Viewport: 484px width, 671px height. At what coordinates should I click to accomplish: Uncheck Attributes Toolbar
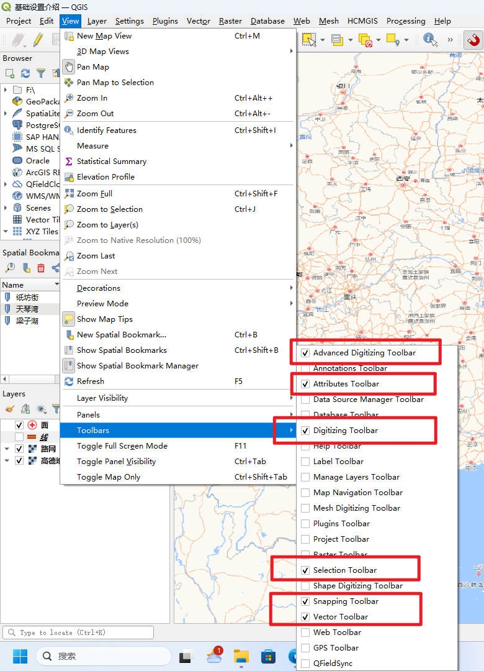tap(305, 384)
